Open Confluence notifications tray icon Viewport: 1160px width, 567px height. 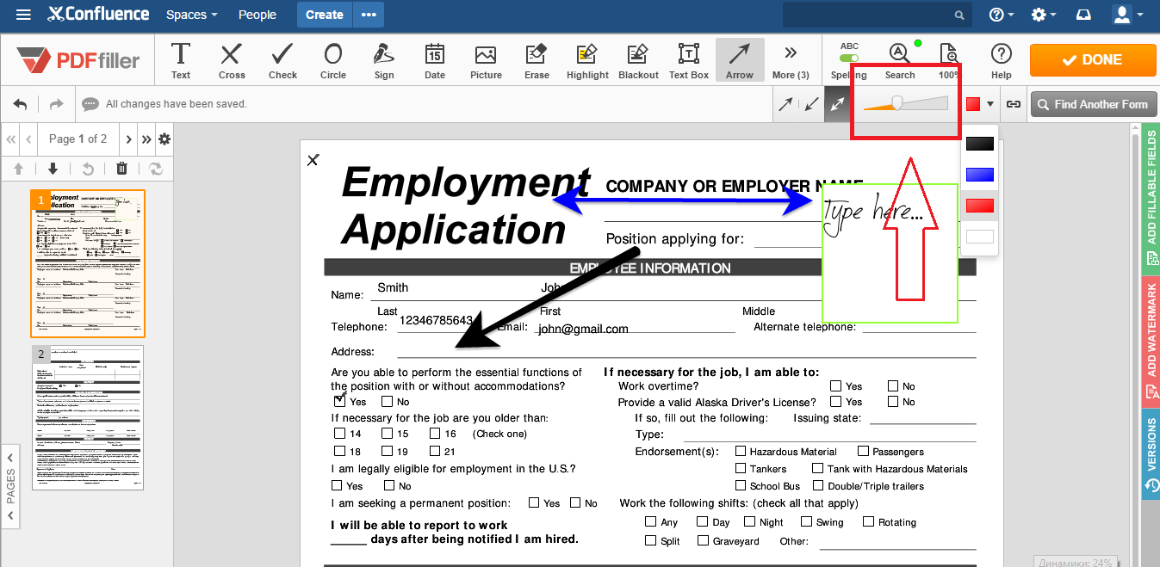click(1083, 15)
